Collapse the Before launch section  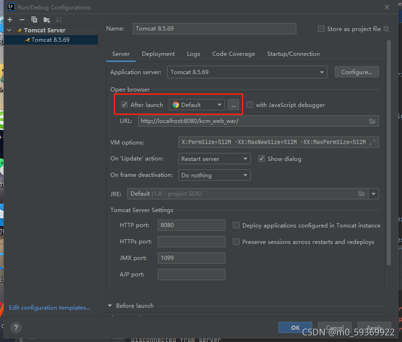click(x=110, y=305)
